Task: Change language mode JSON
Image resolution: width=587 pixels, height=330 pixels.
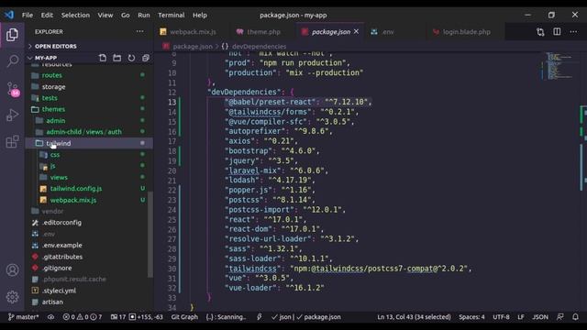Action: [x=540, y=317]
